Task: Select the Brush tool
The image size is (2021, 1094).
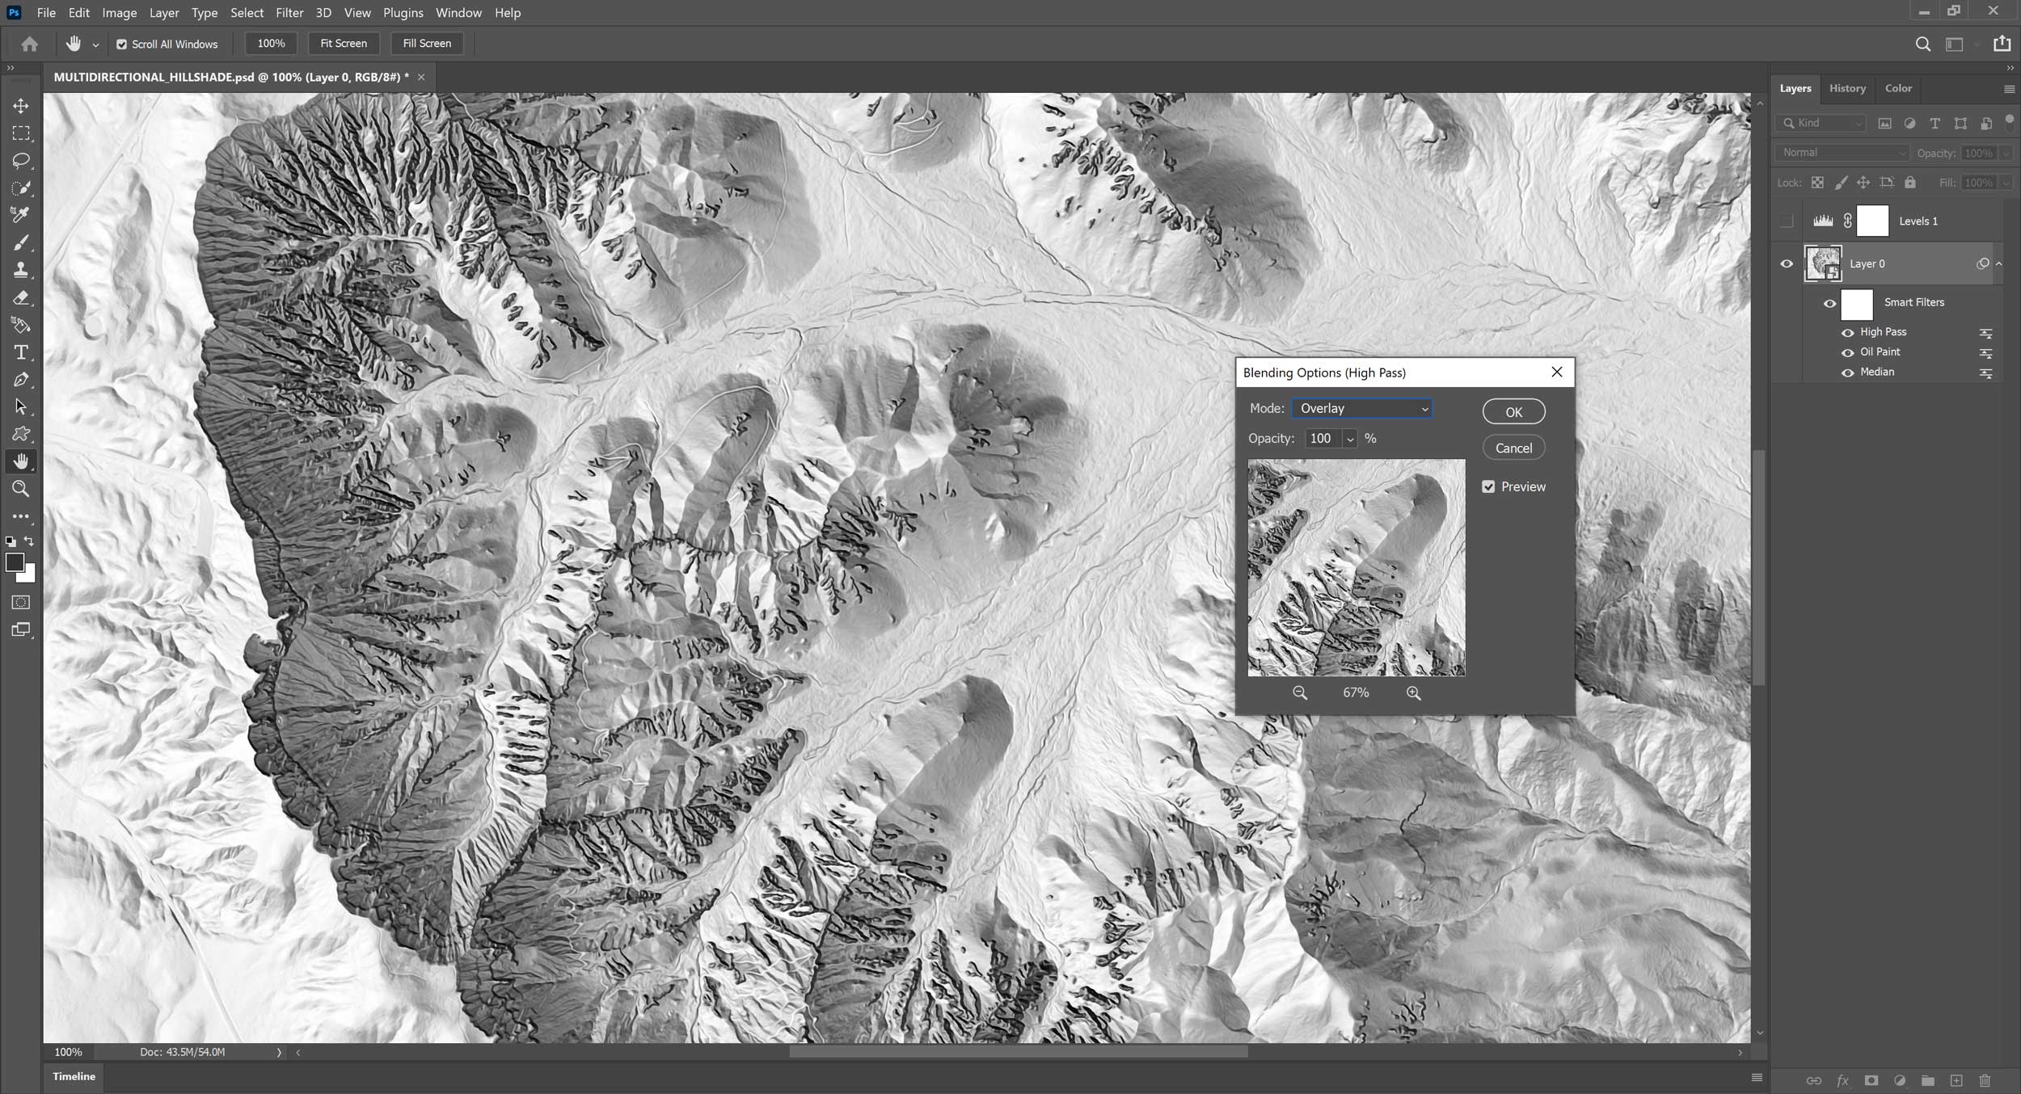Action: tap(20, 242)
